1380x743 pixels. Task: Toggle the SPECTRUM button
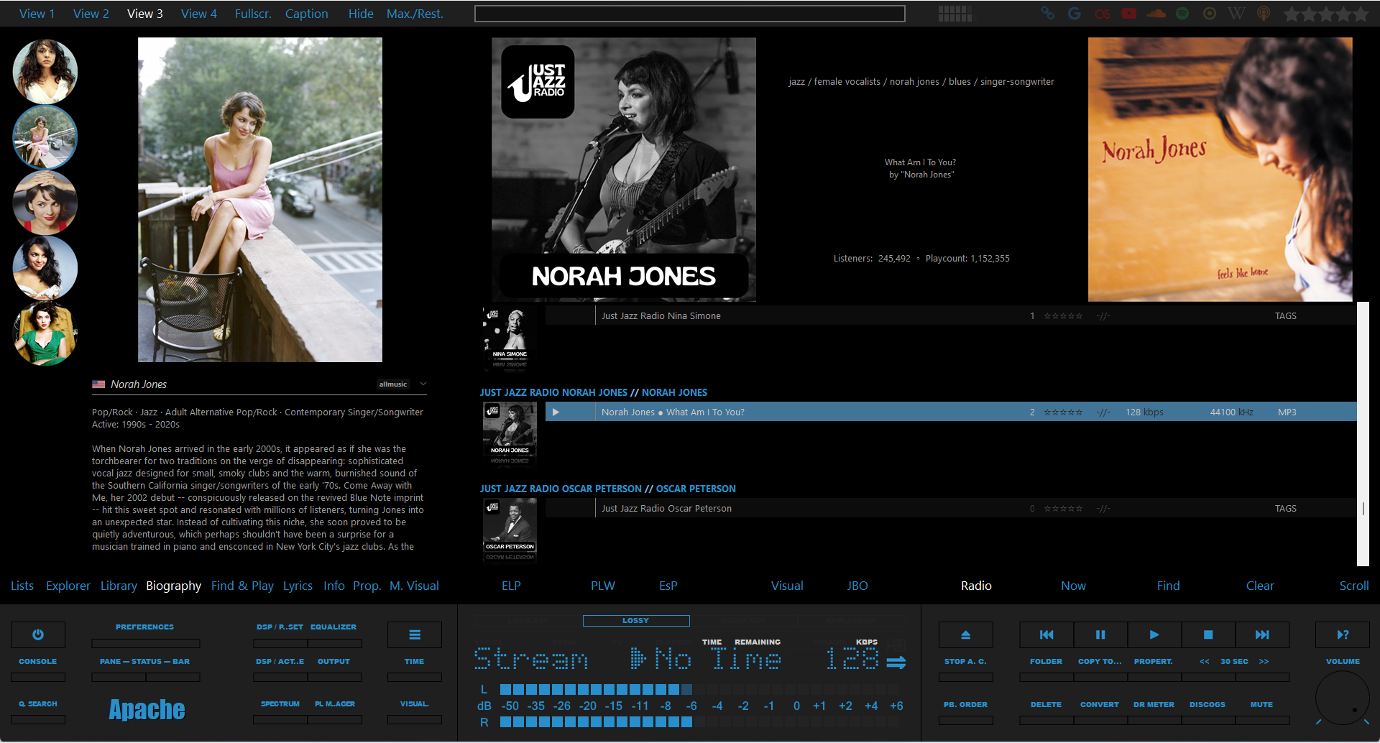click(x=280, y=703)
